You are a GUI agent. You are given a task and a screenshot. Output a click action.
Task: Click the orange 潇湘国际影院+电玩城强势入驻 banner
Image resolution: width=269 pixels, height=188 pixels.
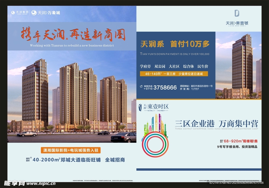coord(71,150)
